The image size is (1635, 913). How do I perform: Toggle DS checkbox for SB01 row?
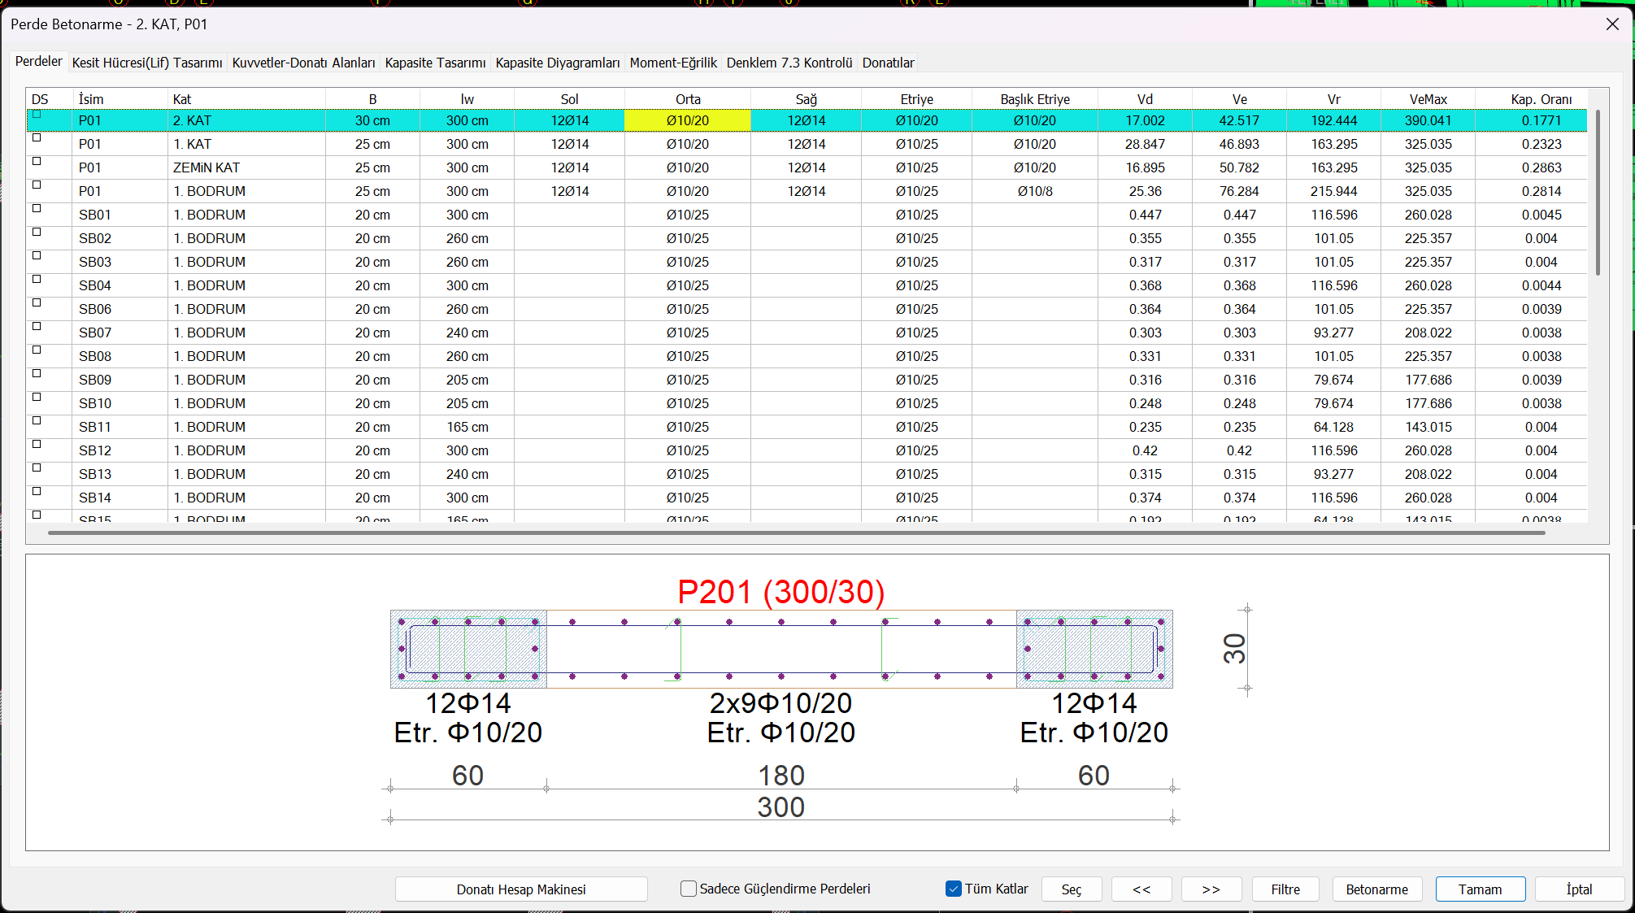(x=37, y=209)
